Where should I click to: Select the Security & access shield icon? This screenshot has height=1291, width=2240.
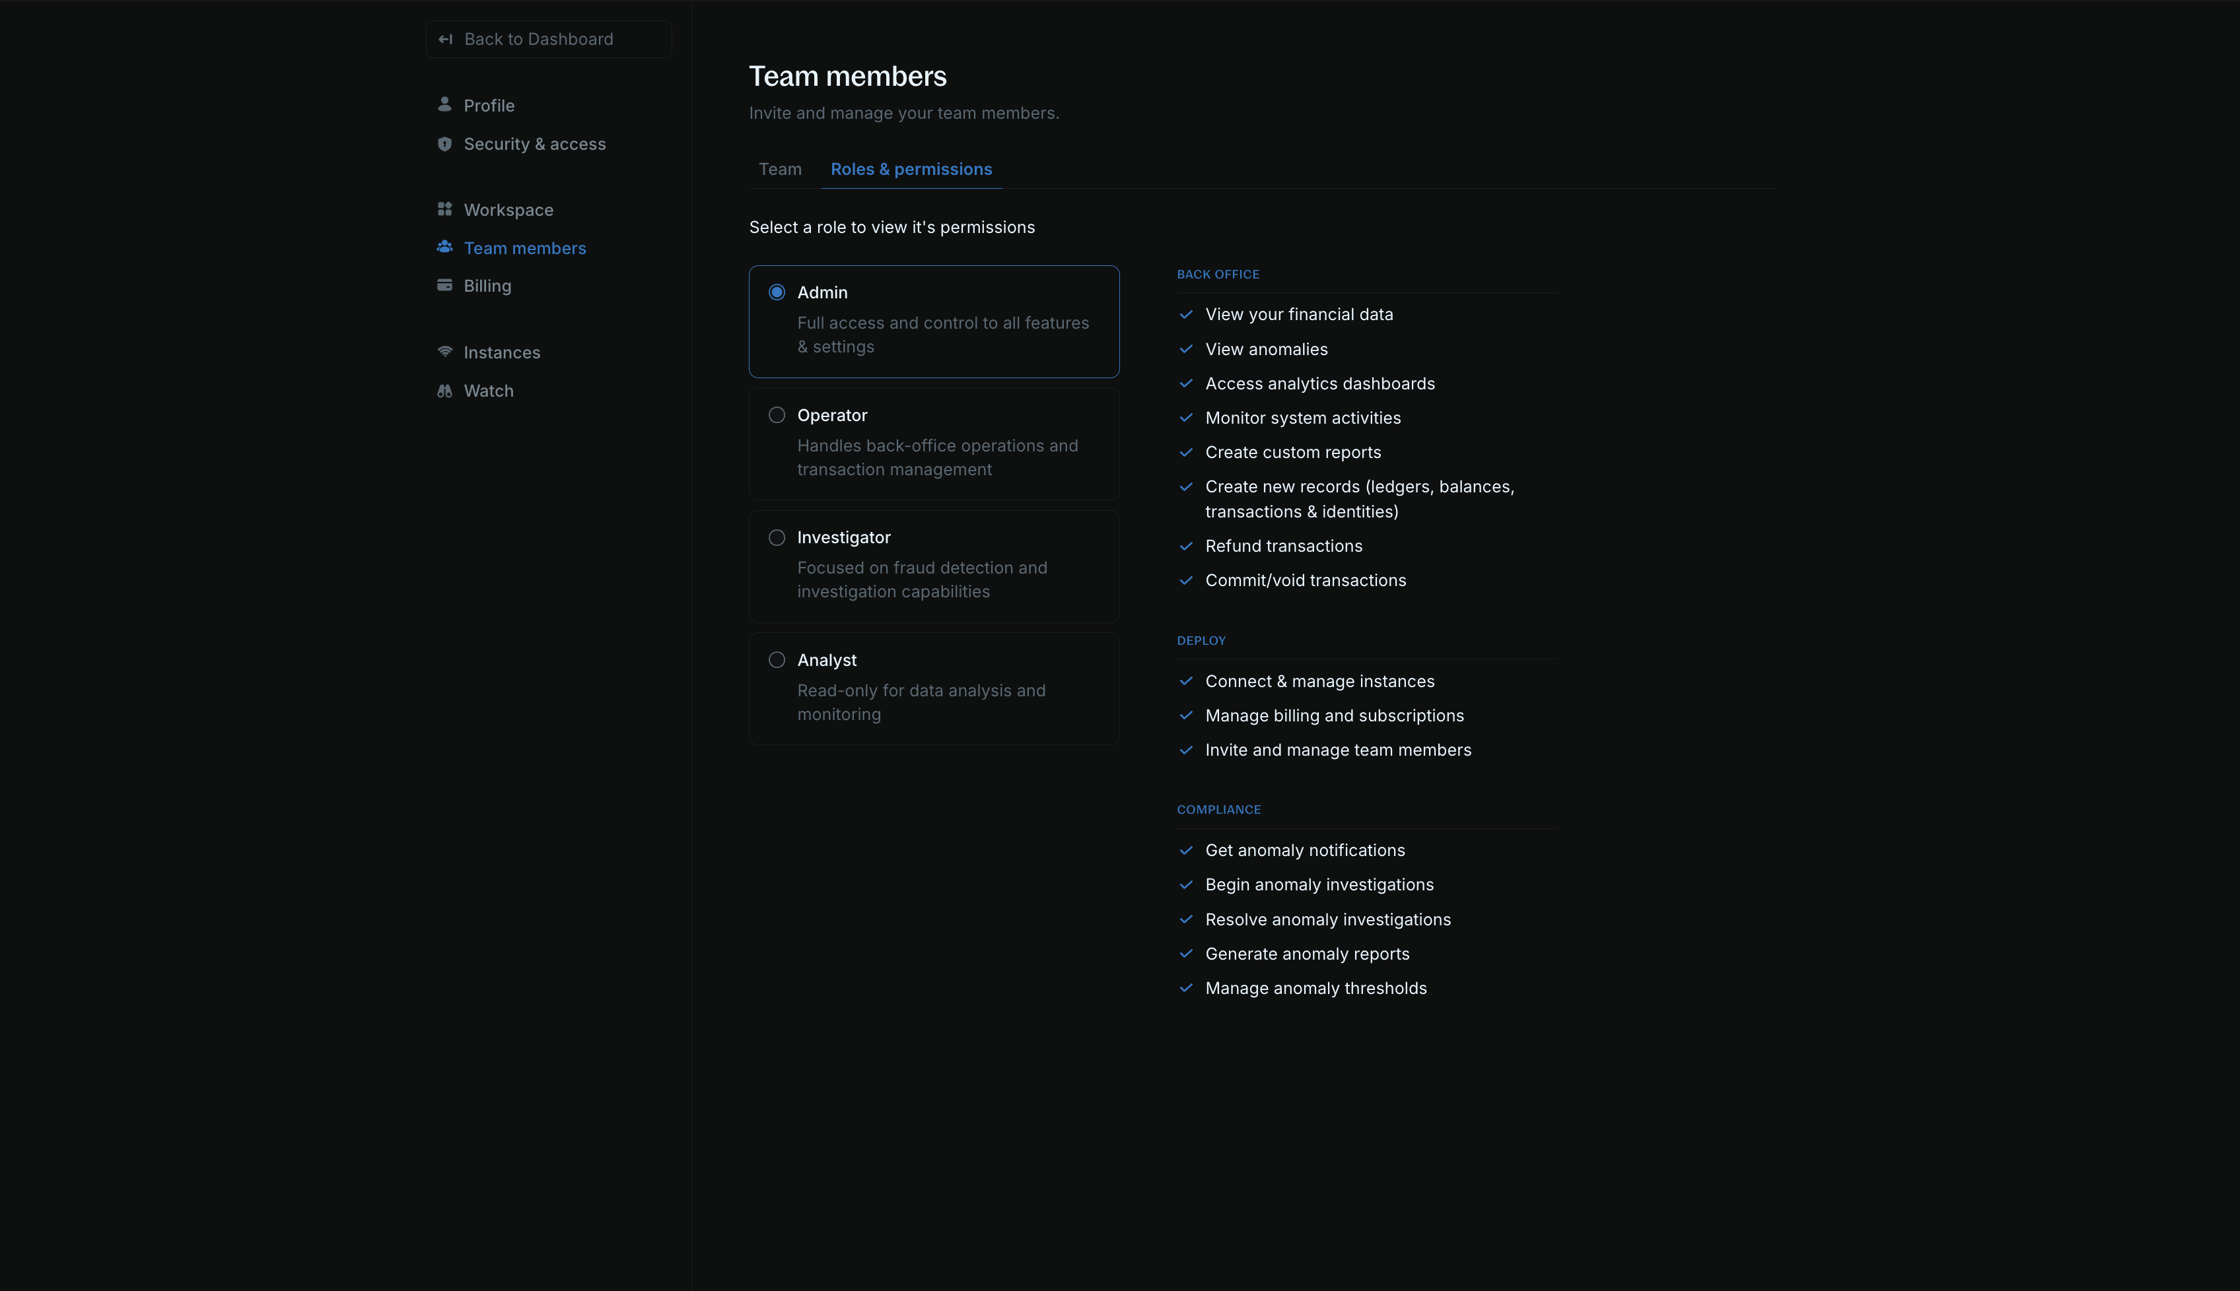coord(445,143)
